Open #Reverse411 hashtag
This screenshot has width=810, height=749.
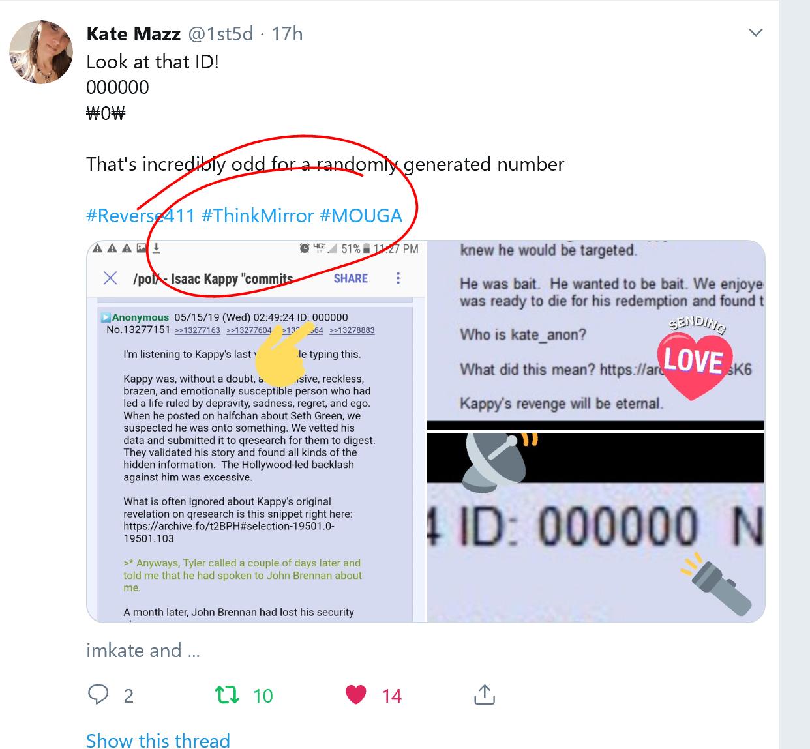[x=141, y=216]
